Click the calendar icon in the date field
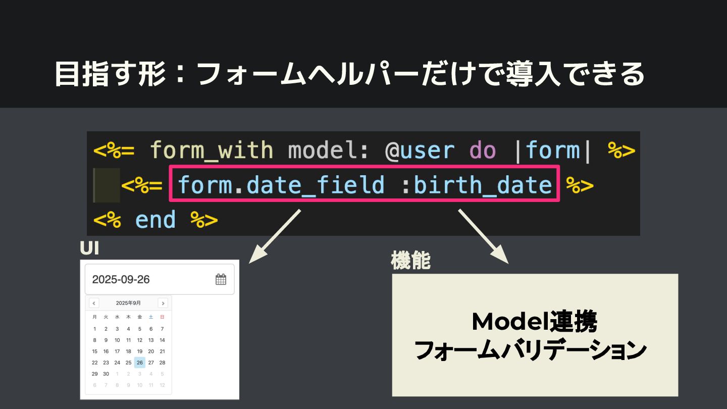 pos(221,279)
